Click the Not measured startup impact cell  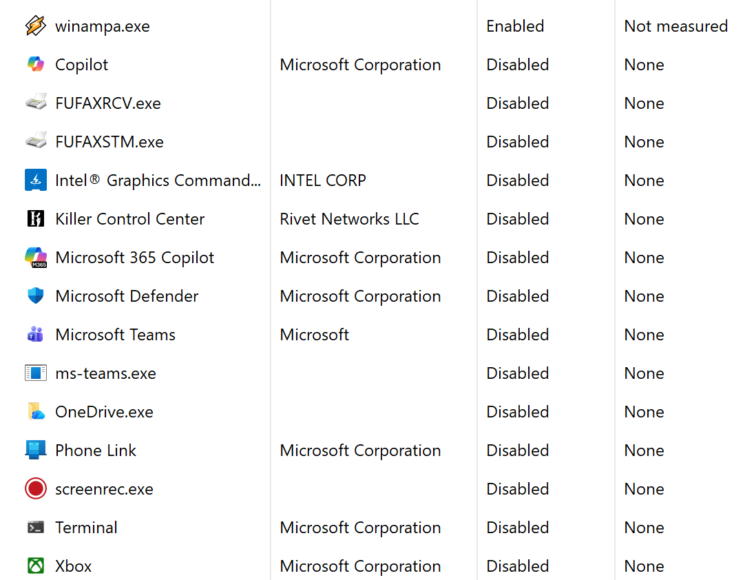tap(675, 26)
